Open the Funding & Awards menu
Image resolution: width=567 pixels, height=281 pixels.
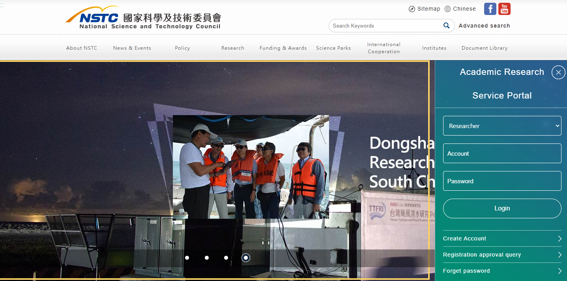point(283,48)
